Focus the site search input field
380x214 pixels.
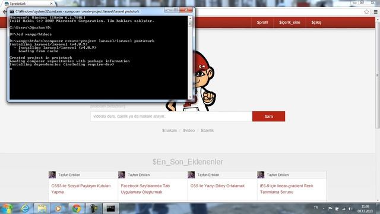click(172, 117)
